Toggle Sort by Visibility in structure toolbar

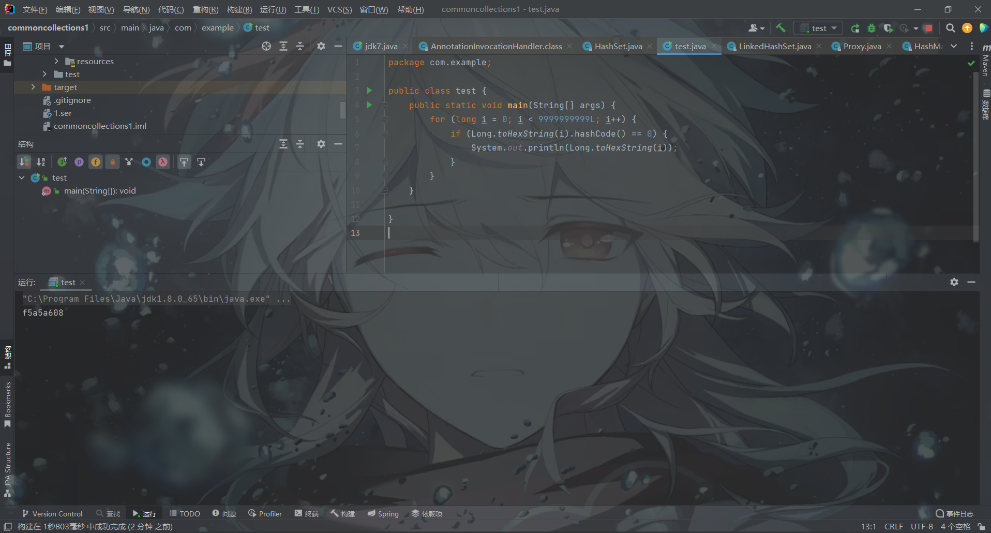24,162
